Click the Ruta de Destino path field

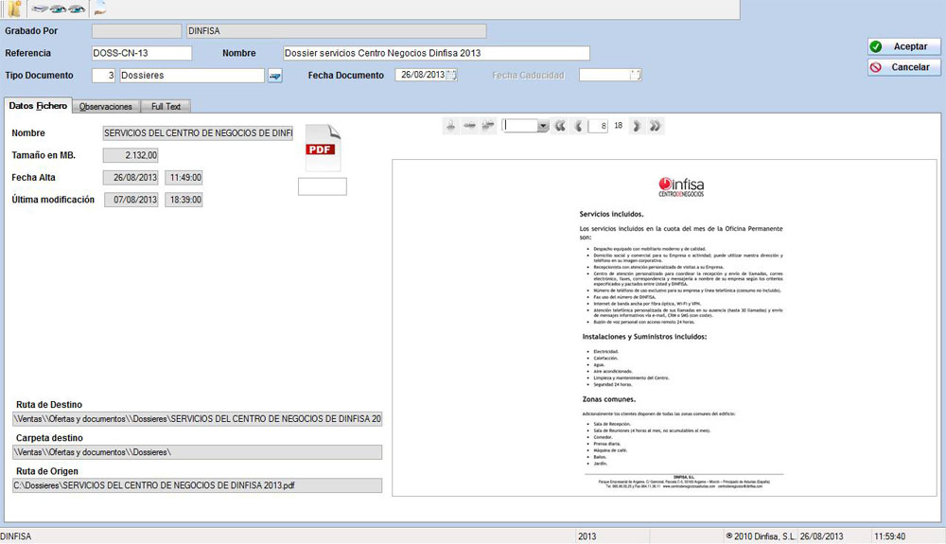pyautogui.click(x=198, y=418)
